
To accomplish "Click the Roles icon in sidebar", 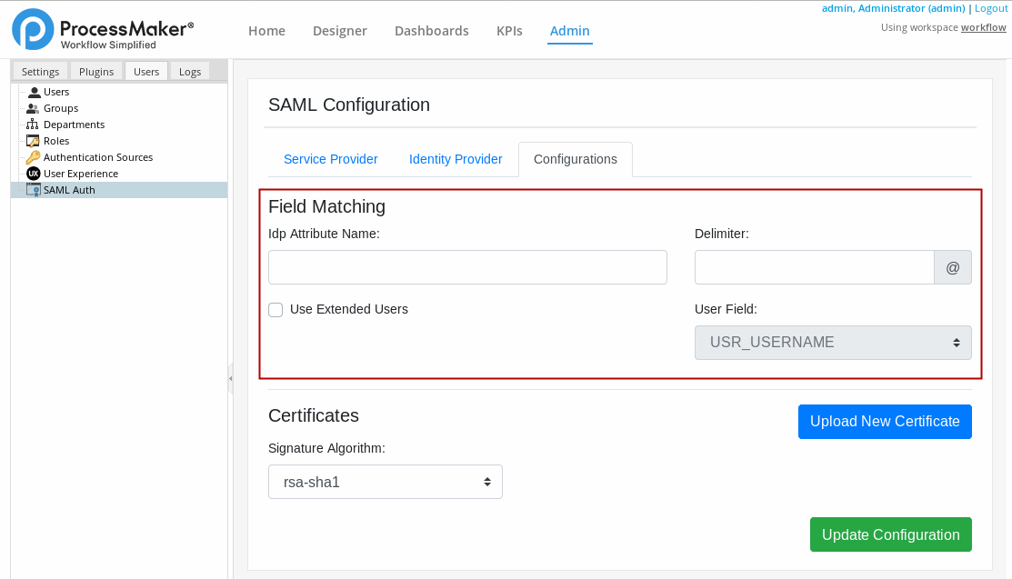I will pyautogui.click(x=34, y=141).
